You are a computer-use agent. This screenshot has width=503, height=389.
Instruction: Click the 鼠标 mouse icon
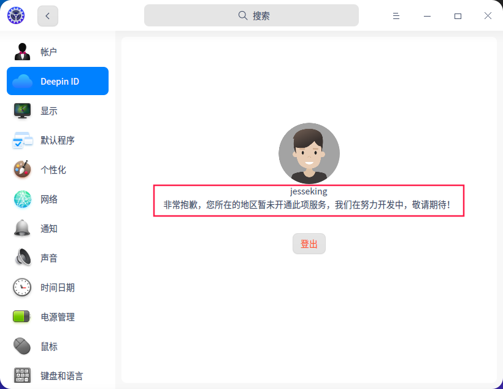point(22,346)
